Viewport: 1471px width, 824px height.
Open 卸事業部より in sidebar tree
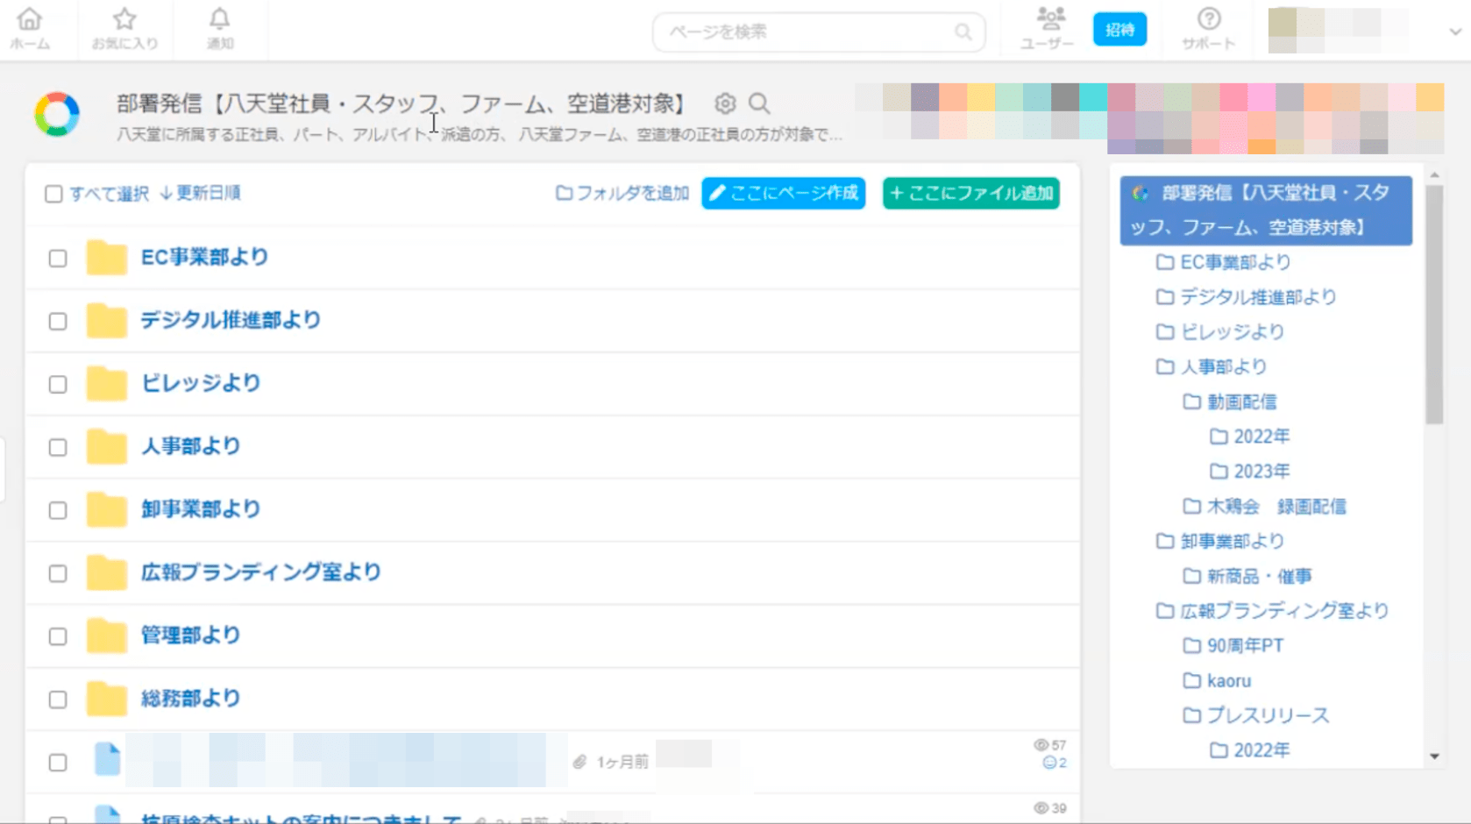(1232, 541)
